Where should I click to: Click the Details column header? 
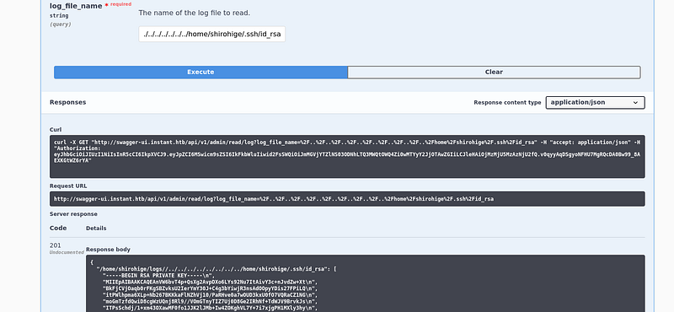96,228
